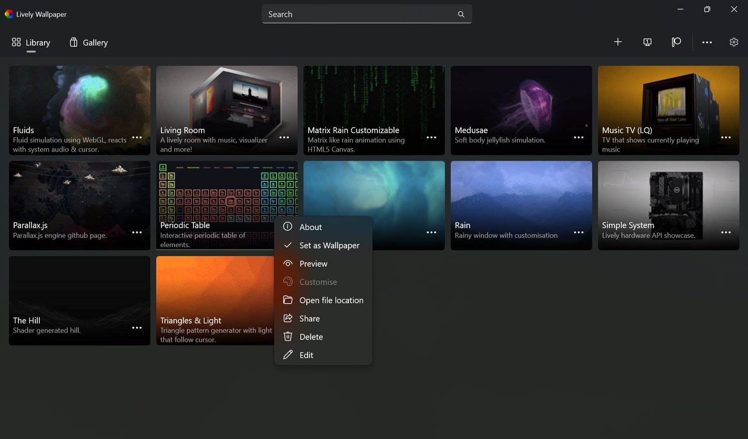Click the Patreon support icon
The image size is (748, 439).
click(x=676, y=42)
